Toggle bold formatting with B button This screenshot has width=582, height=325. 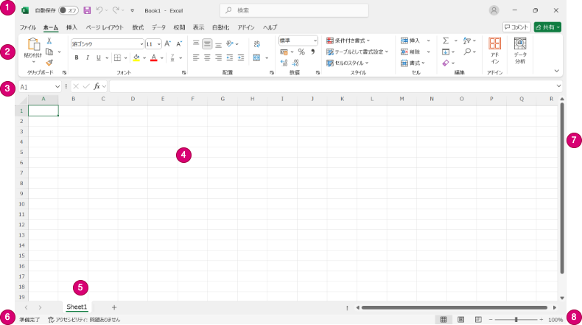click(76, 57)
